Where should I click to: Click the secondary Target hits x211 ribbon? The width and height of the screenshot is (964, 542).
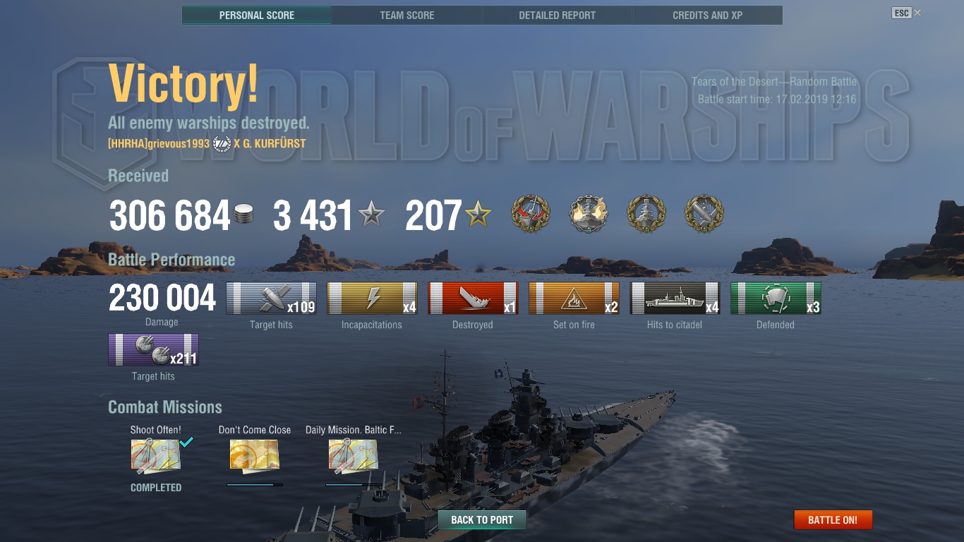153,350
